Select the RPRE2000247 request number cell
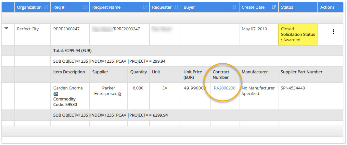The width and height of the screenshot is (347, 145). click(x=70, y=34)
